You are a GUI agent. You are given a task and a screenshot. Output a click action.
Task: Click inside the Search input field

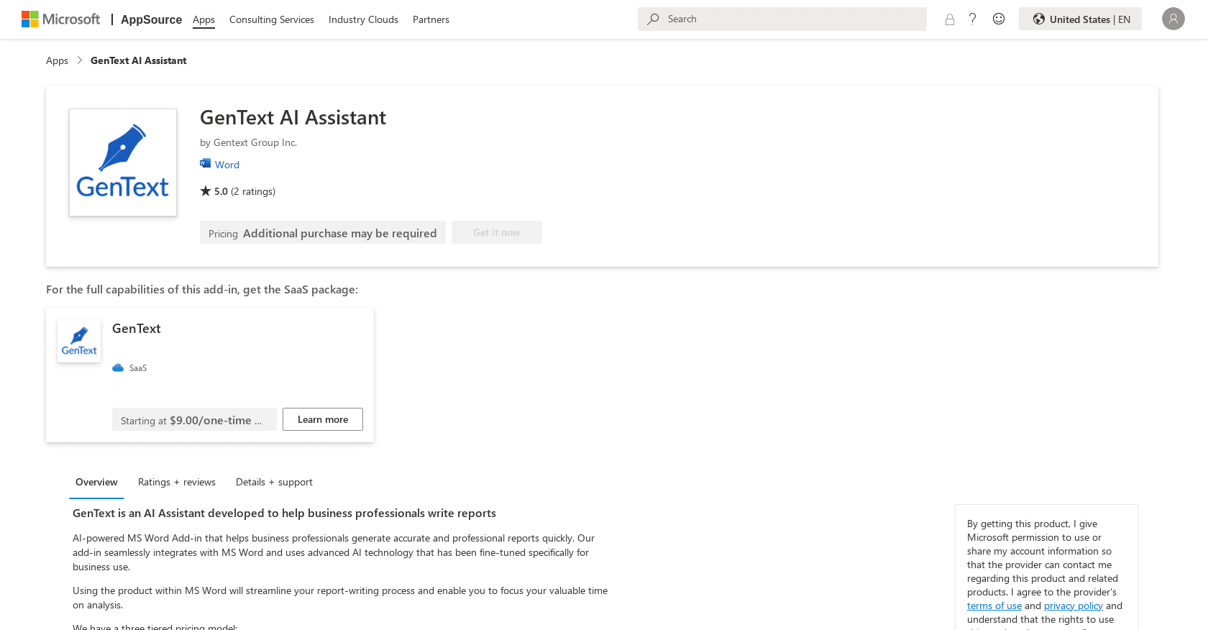pyautogui.click(x=782, y=19)
